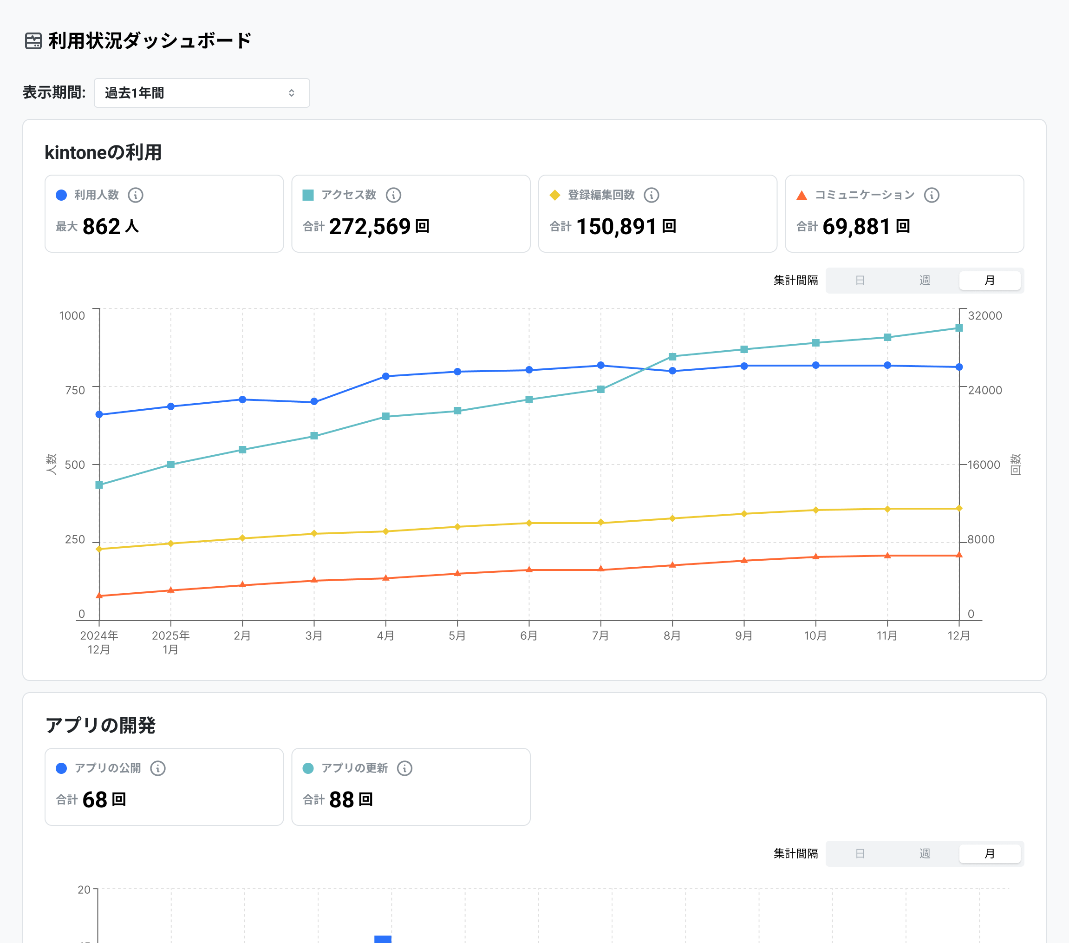This screenshot has height=943, width=1069.
Task: Click info icon next to 利用人数
Action: click(136, 195)
